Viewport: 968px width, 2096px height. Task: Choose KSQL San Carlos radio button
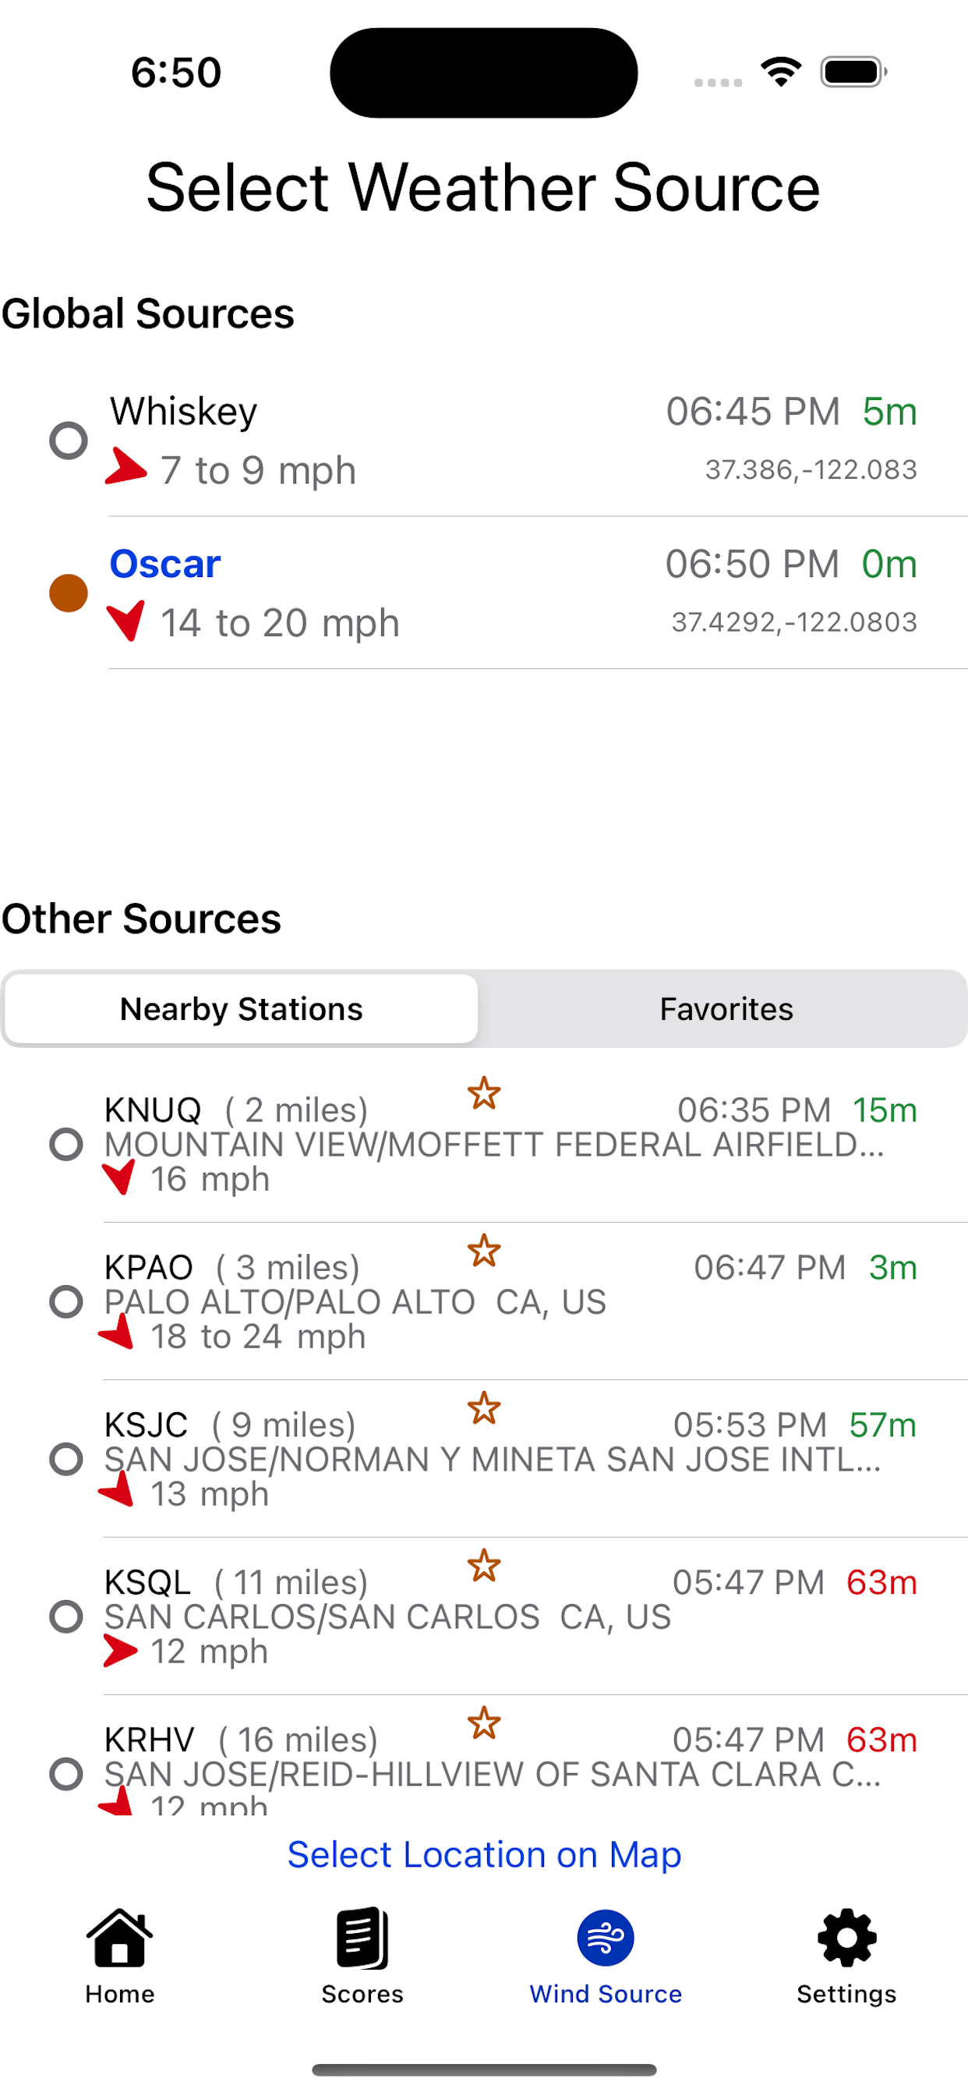[x=66, y=1616]
